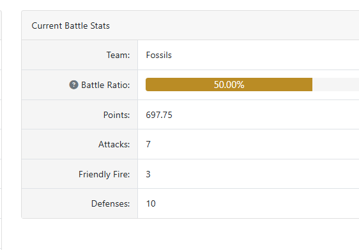Click the Battle Ratio: label text

pos(105,85)
